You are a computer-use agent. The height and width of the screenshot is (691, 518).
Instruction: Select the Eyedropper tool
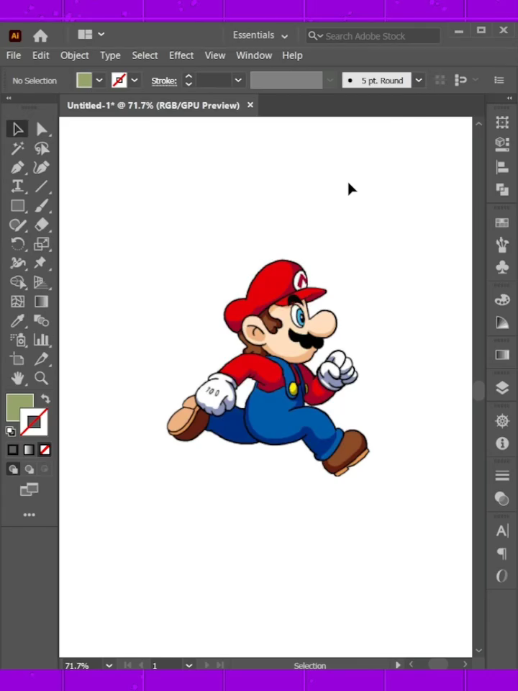point(17,321)
